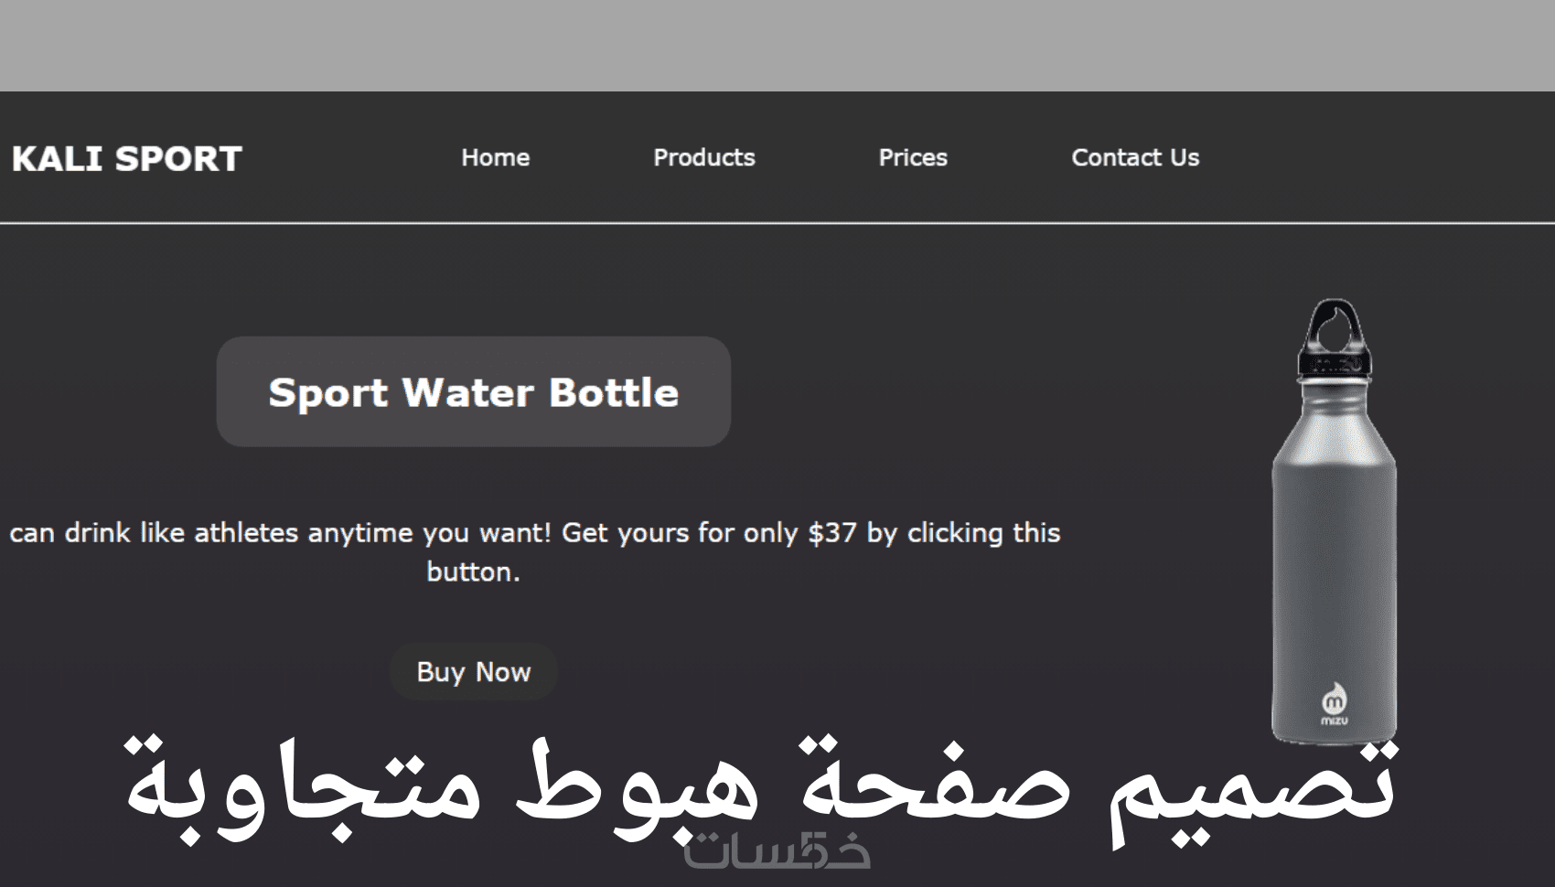Click the light gray banner at top
This screenshot has width=1555, height=887.
tap(777, 46)
